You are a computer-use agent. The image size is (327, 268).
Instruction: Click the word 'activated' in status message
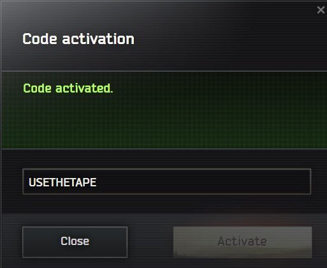(83, 88)
